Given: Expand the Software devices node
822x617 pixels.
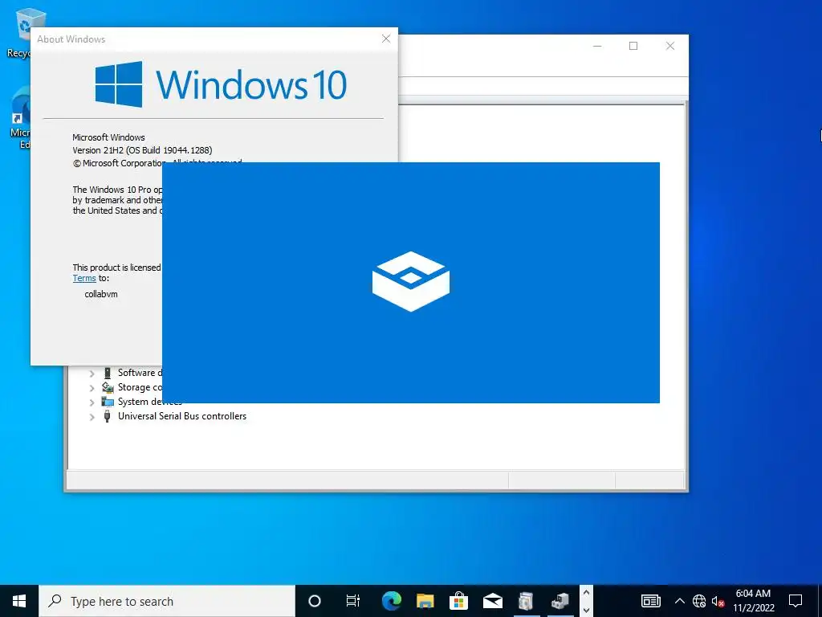Looking at the screenshot, I should pyautogui.click(x=92, y=374).
